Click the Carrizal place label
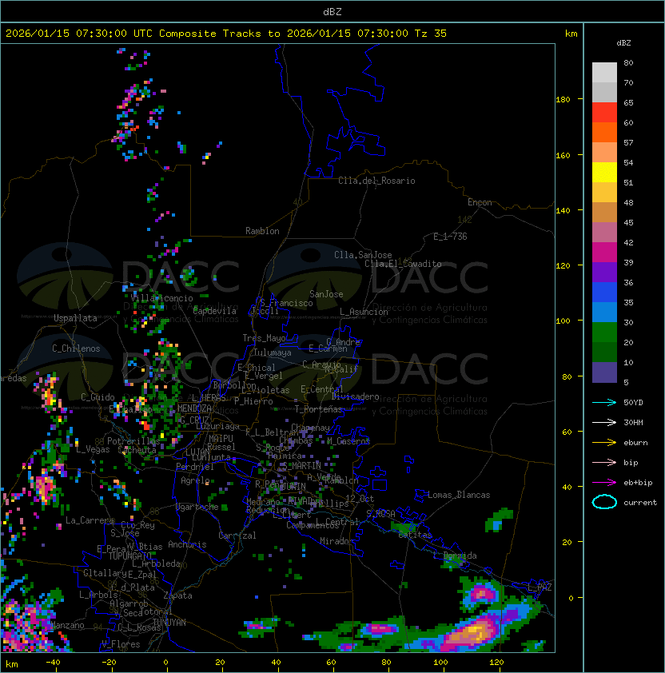The height and width of the screenshot is (673, 665). (x=237, y=536)
